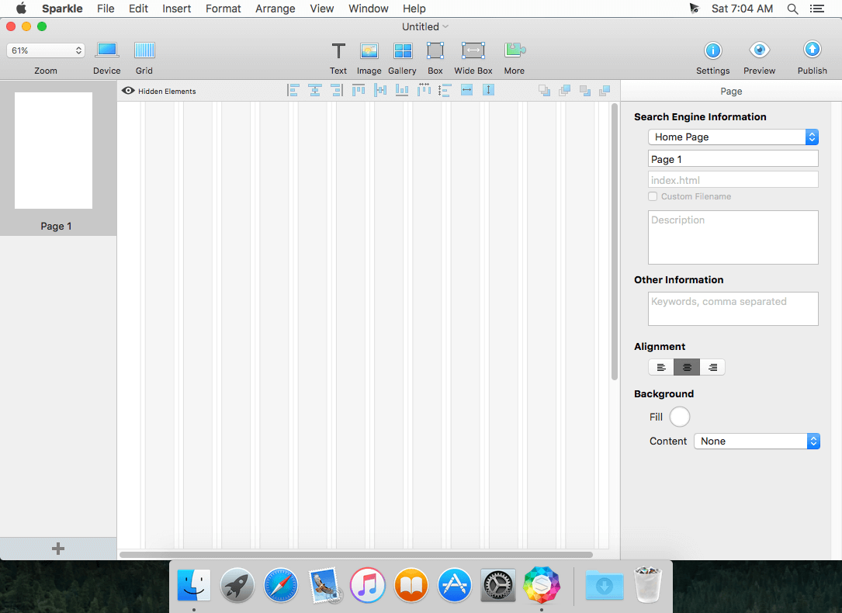Open the background Content dropdown

click(757, 441)
